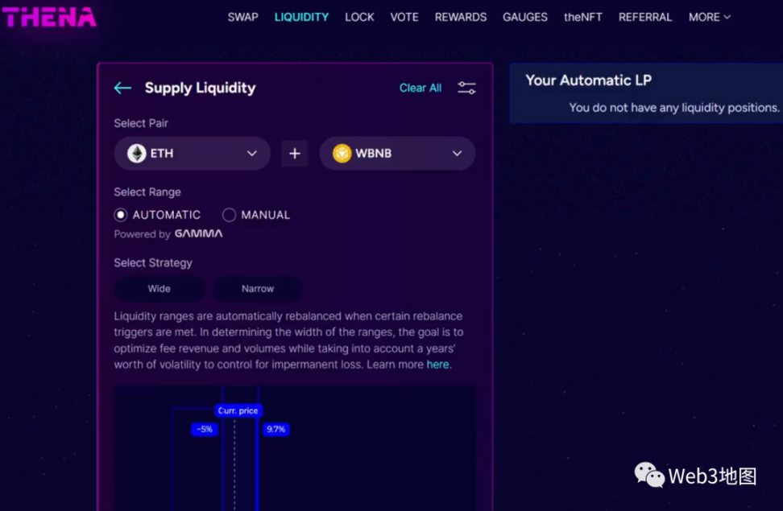
Task: Open the MORE navigation dropdown
Action: pyautogui.click(x=709, y=17)
